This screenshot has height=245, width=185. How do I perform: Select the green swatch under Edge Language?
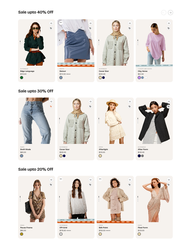point(22,78)
